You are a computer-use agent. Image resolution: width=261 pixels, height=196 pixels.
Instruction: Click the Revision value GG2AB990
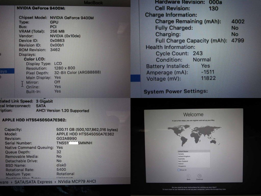tap(67, 139)
